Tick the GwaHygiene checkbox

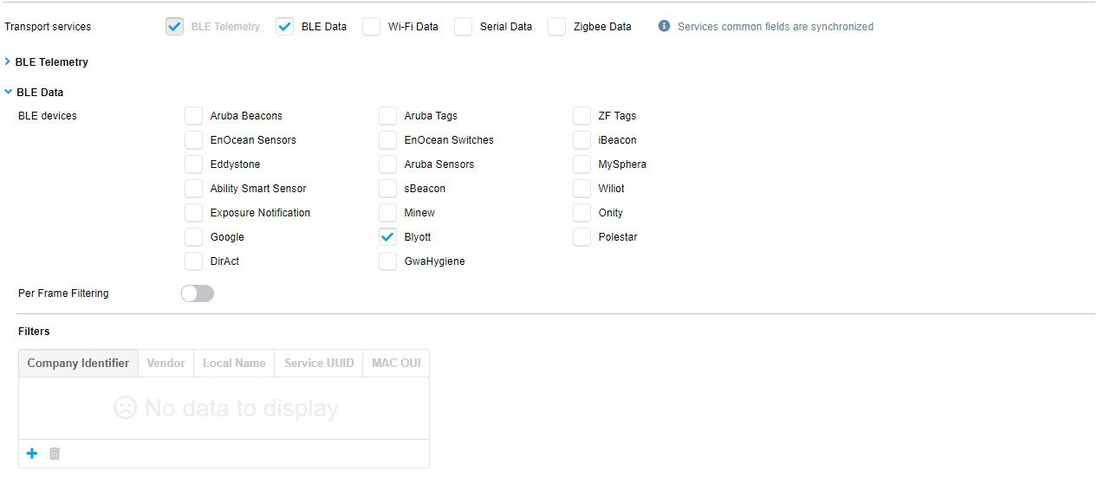[388, 261]
